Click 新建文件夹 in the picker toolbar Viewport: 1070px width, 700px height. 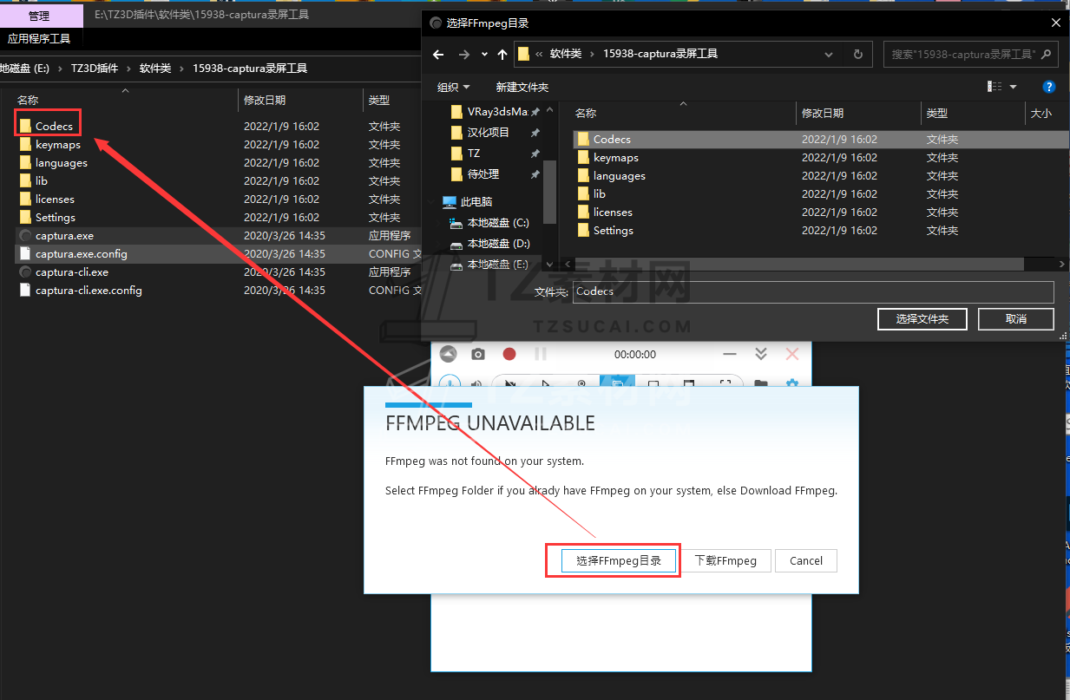pyautogui.click(x=522, y=87)
